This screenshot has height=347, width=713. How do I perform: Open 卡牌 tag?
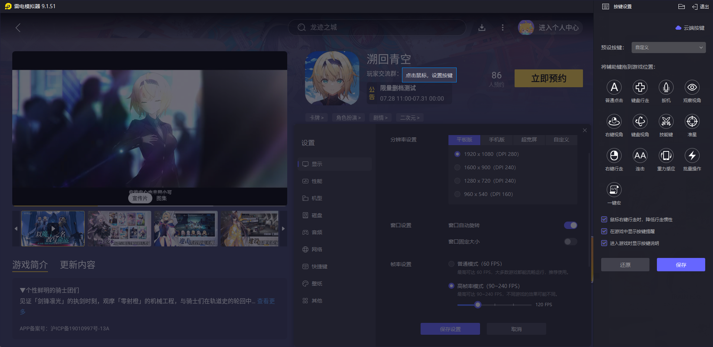click(317, 118)
